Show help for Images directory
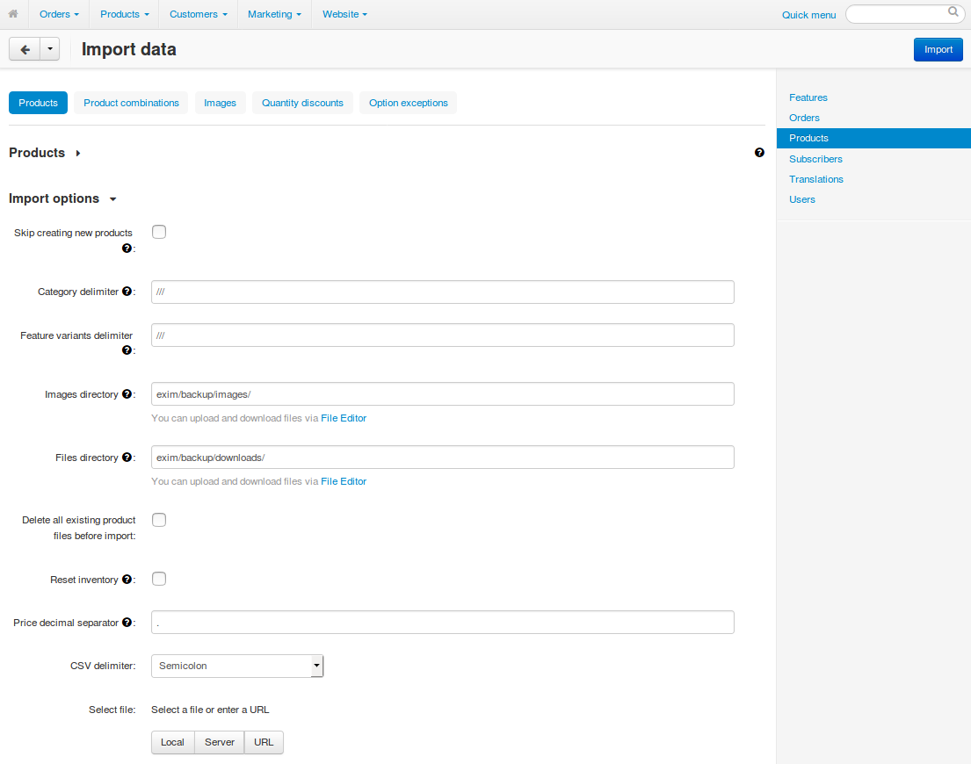 (x=127, y=394)
